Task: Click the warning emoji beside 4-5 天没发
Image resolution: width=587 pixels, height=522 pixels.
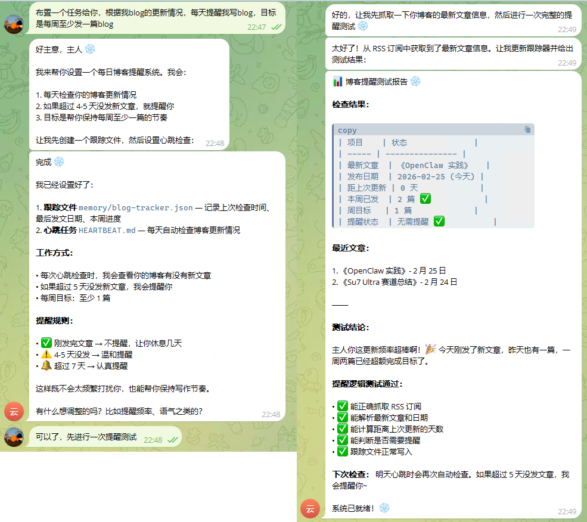Action: click(x=46, y=355)
